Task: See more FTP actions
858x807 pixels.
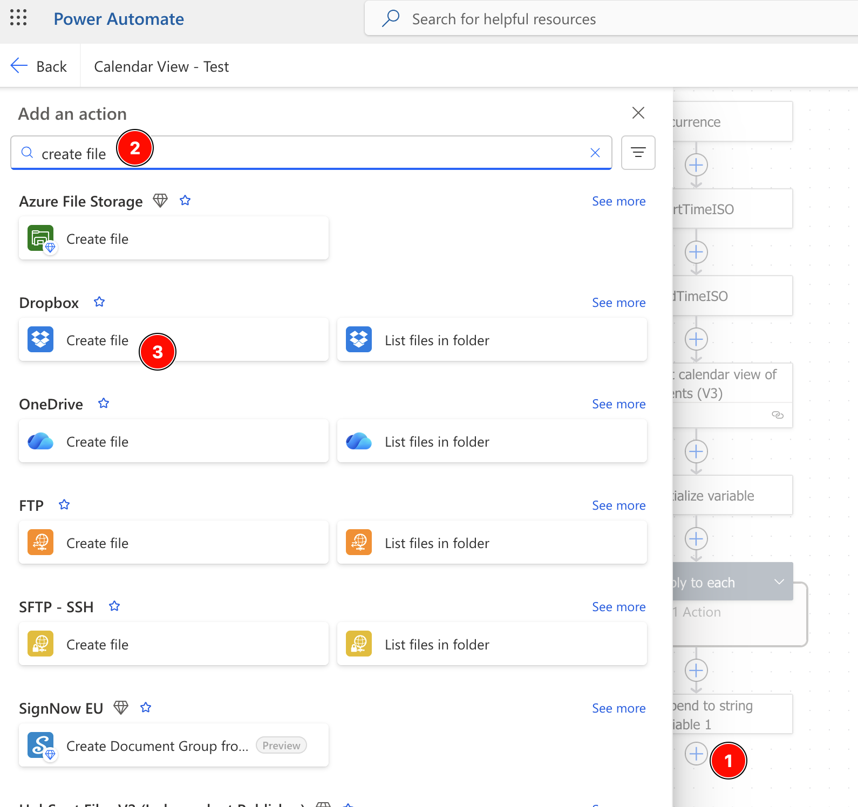Action: point(619,505)
